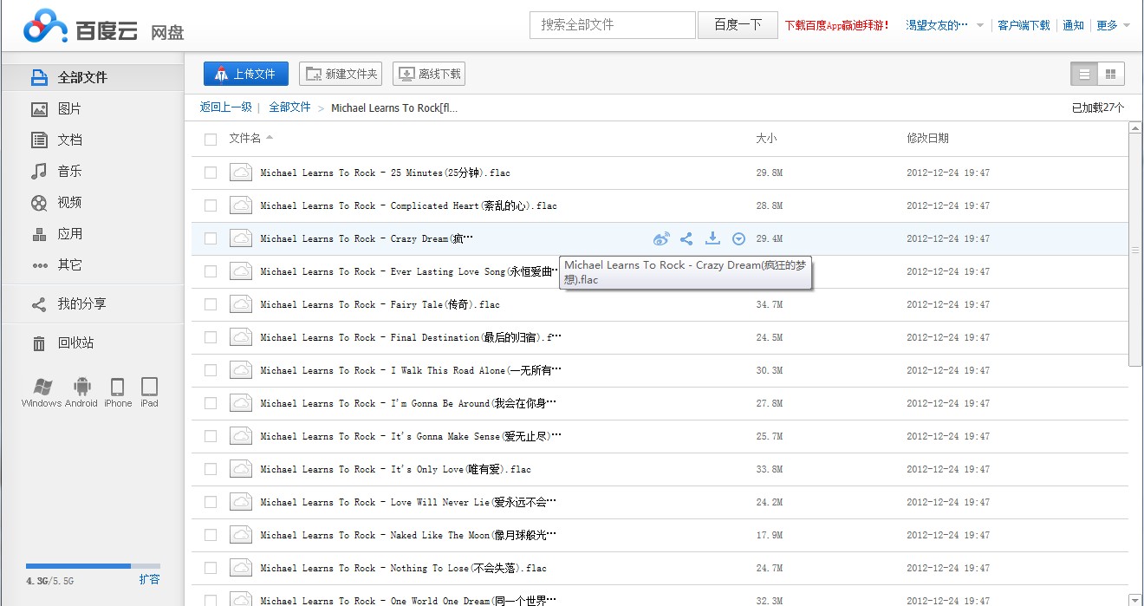Click 扩容 expand storage link

click(x=149, y=579)
